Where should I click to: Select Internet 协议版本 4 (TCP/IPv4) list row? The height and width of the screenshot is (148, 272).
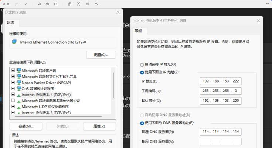coord(46,95)
